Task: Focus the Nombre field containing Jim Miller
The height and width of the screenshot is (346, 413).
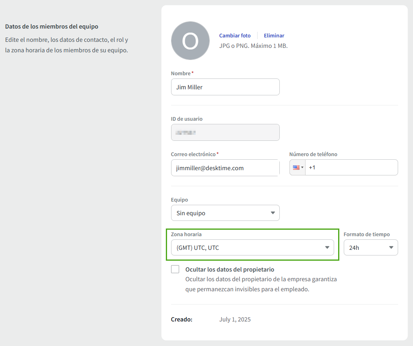Action: (225, 87)
